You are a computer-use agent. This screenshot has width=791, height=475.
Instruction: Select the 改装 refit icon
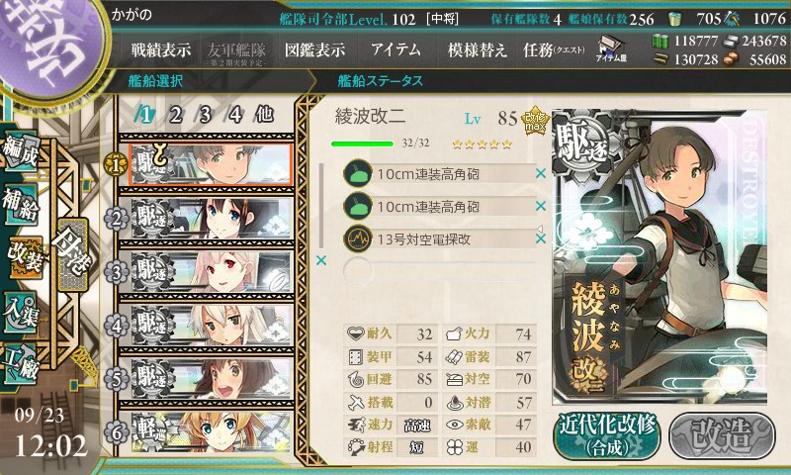24,257
